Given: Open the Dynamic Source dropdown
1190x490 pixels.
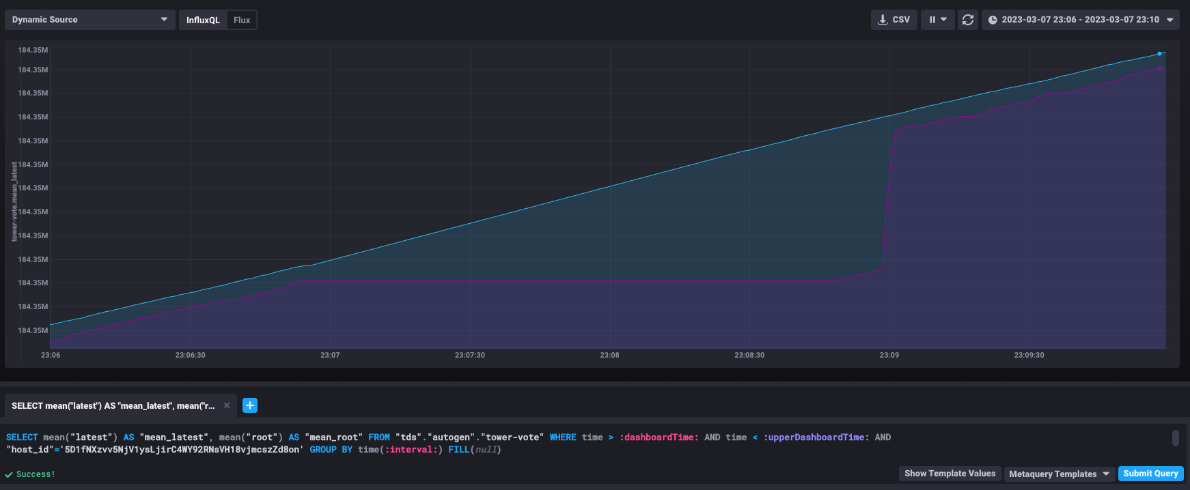Looking at the screenshot, I should click(89, 20).
